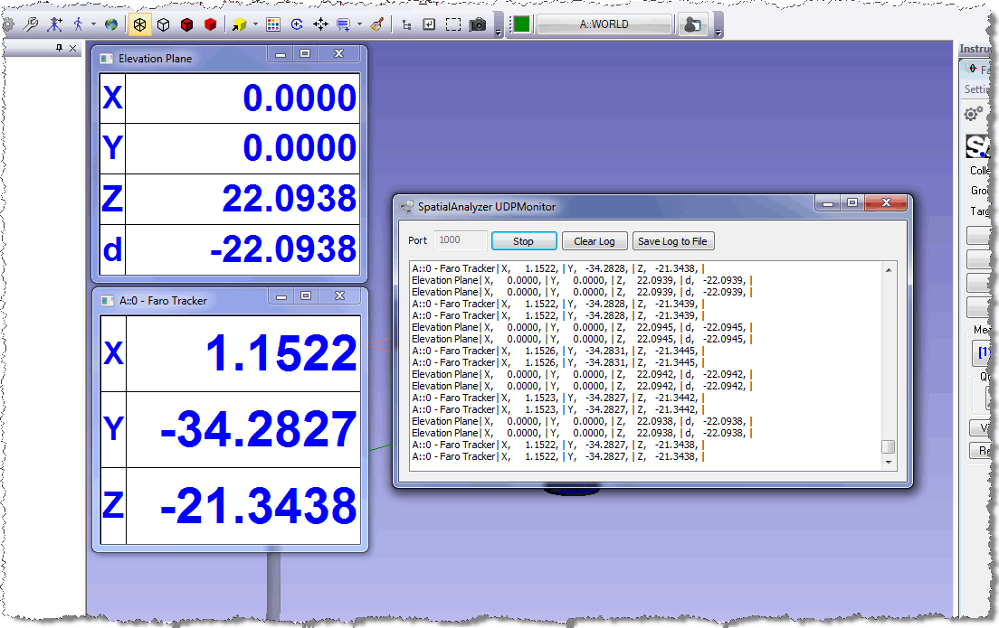Click the green status color square
Image resolution: width=999 pixels, height=628 pixels.
pos(521,24)
